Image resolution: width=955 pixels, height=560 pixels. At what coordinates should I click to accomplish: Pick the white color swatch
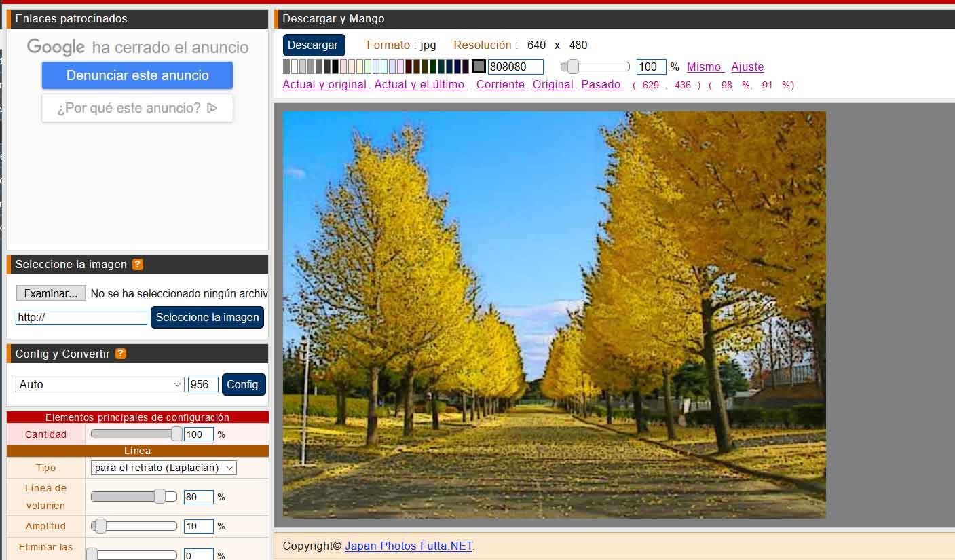pyautogui.click(x=295, y=67)
